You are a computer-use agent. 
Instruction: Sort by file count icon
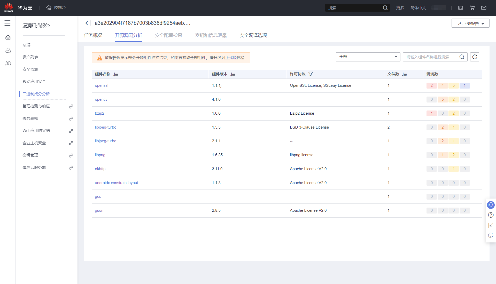point(405,74)
